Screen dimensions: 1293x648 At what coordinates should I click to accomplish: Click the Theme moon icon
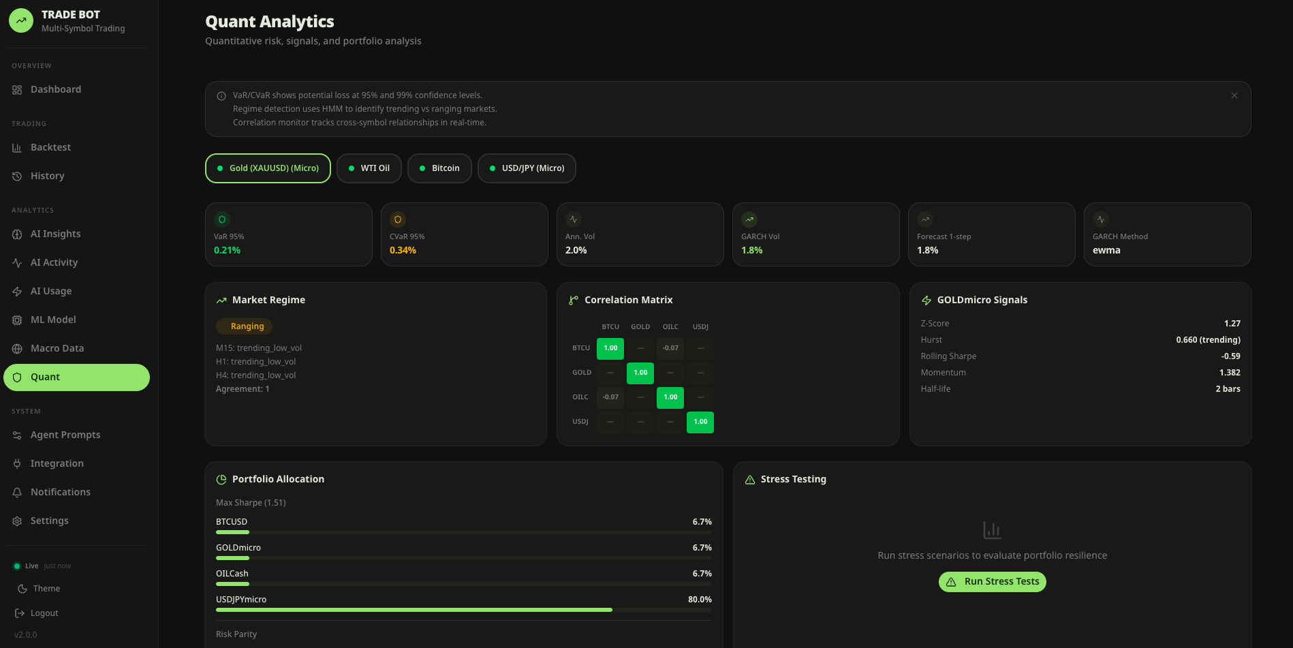22,589
